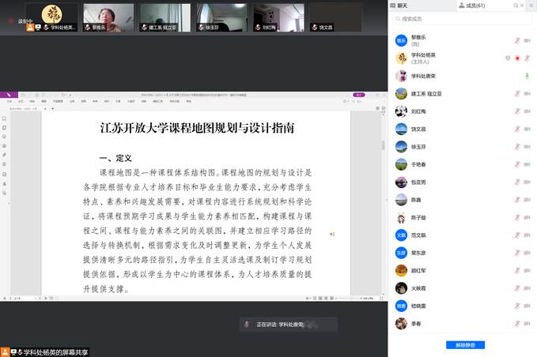This screenshot has height=357, width=537.
Task: Click the muted microphone for 陈子骏
Action: [x=517, y=217]
